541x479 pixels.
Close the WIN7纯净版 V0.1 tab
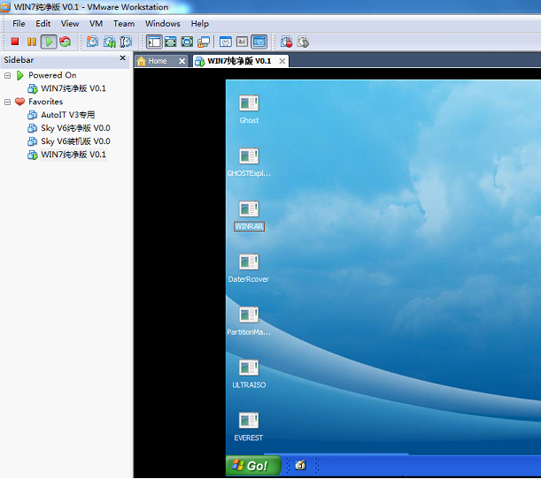pyautogui.click(x=282, y=61)
